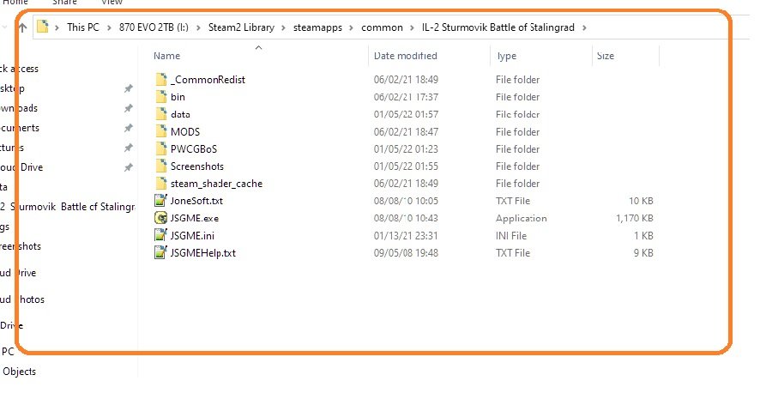
Task: Select the bin folder icon
Action: point(161,97)
